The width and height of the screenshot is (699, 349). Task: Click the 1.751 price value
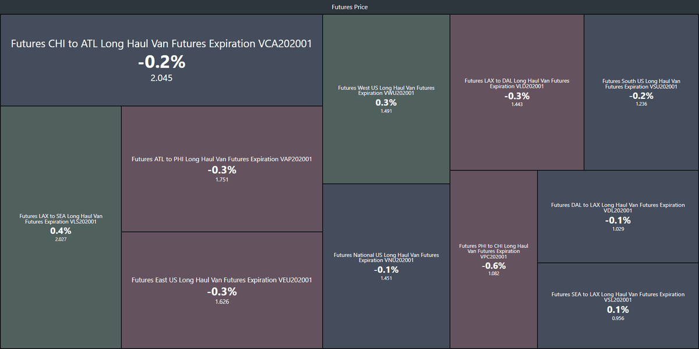pos(222,180)
